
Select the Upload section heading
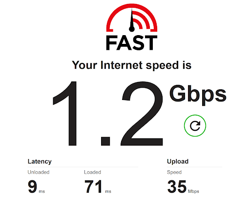point(178,161)
